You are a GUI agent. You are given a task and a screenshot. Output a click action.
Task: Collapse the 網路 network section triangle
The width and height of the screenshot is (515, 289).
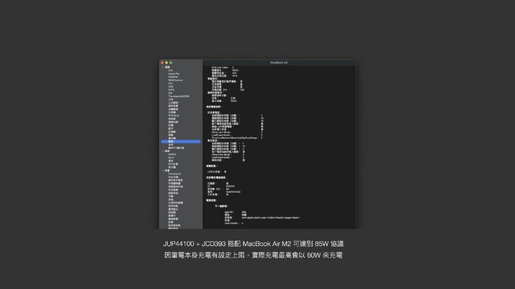(x=163, y=151)
